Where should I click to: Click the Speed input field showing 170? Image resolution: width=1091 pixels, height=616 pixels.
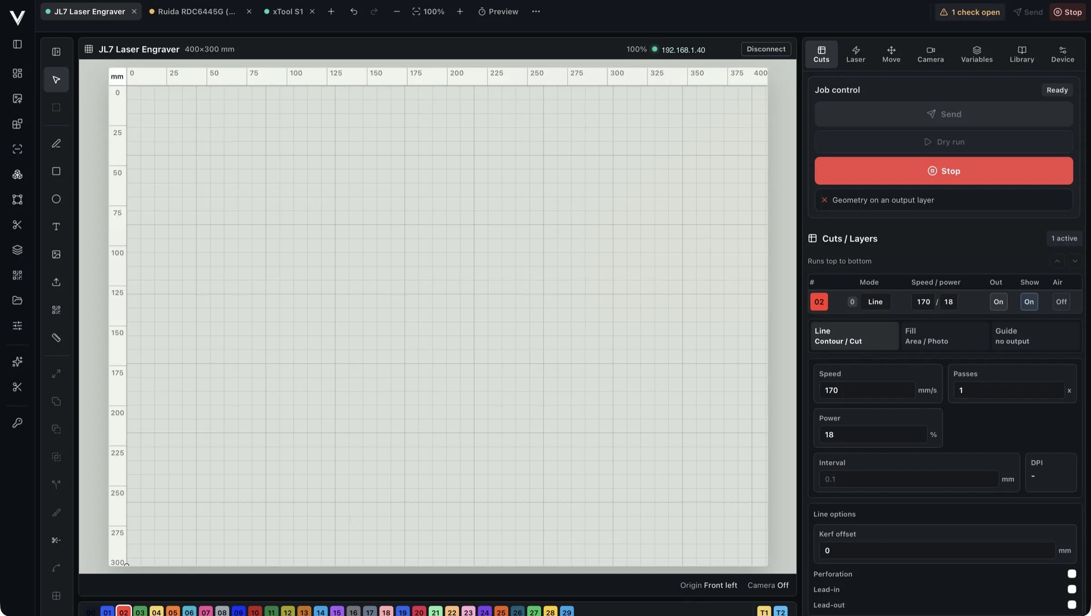[867, 391]
